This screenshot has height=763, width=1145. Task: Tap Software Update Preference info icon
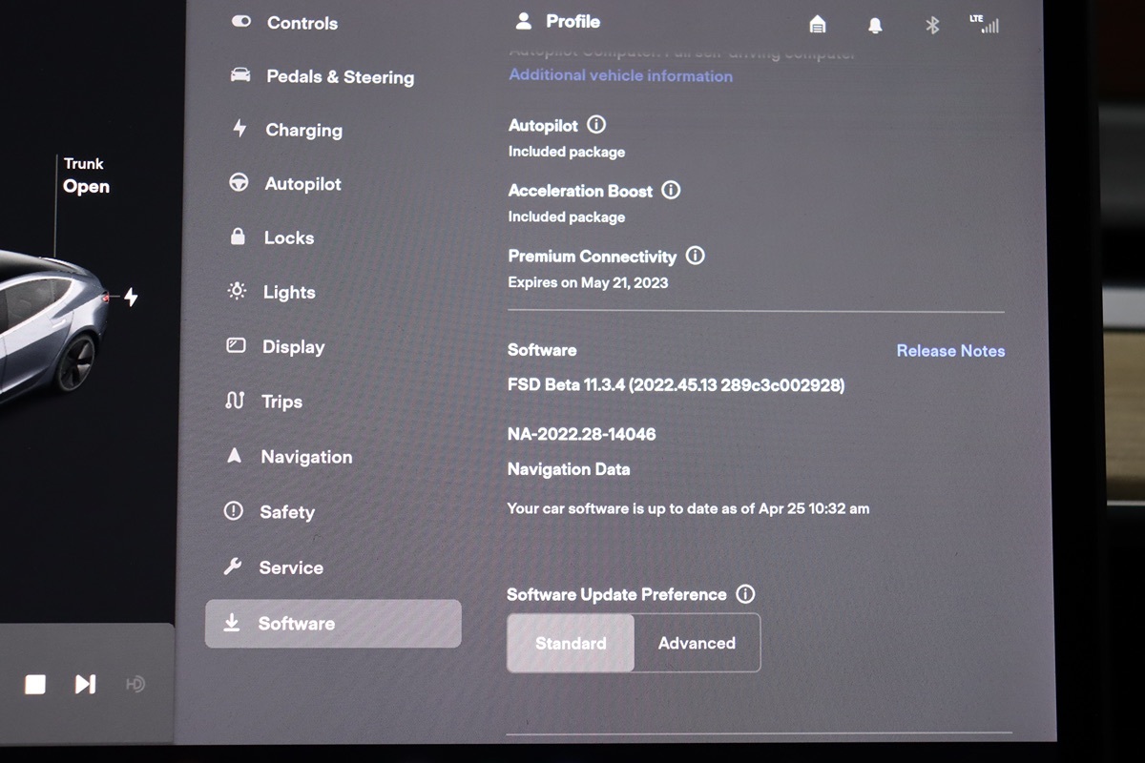pyautogui.click(x=745, y=594)
